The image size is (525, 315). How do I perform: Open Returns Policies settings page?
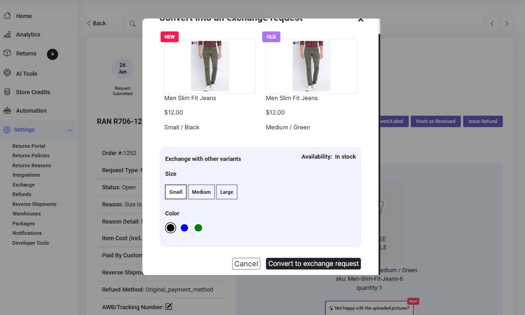tap(31, 155)
